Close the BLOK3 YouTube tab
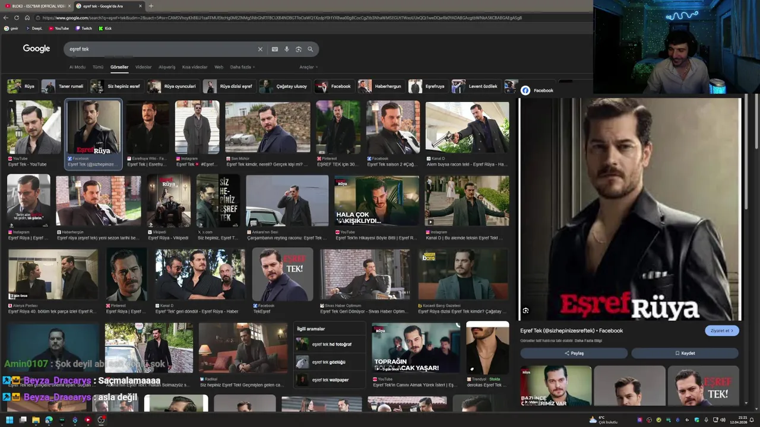 click(69, 6)
